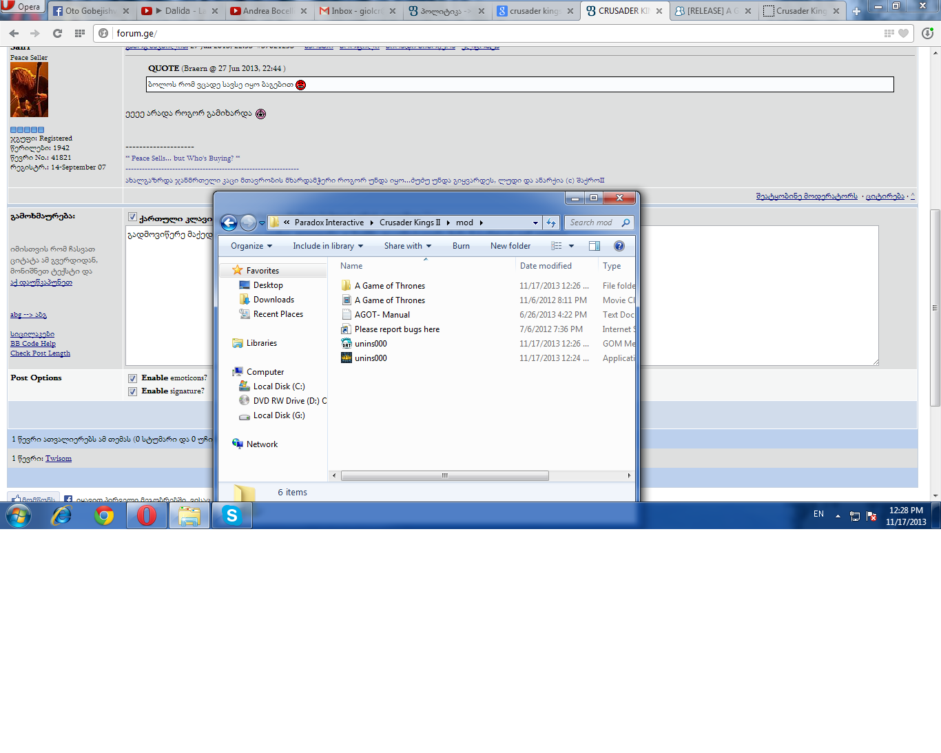The height and width of the screenshot is (753, 941).
Task: Select the AGOT- Manual text document icon
Action: [x=347, y=314]
